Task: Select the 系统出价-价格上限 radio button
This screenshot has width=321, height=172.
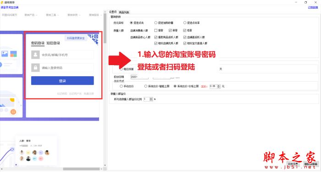Action: (x=175, y=86)
